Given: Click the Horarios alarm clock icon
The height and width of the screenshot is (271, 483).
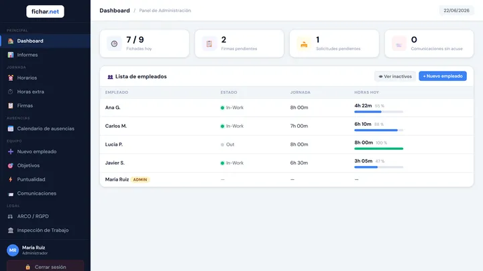Looking at the screenshot, I should pos(11,78).
